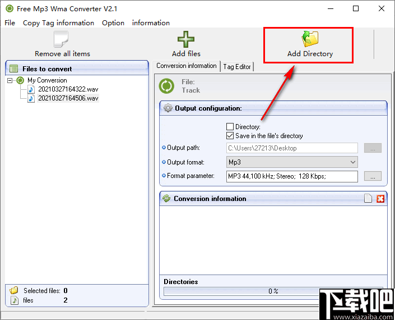
Task: Open the information menu
Action: (151, 23)
